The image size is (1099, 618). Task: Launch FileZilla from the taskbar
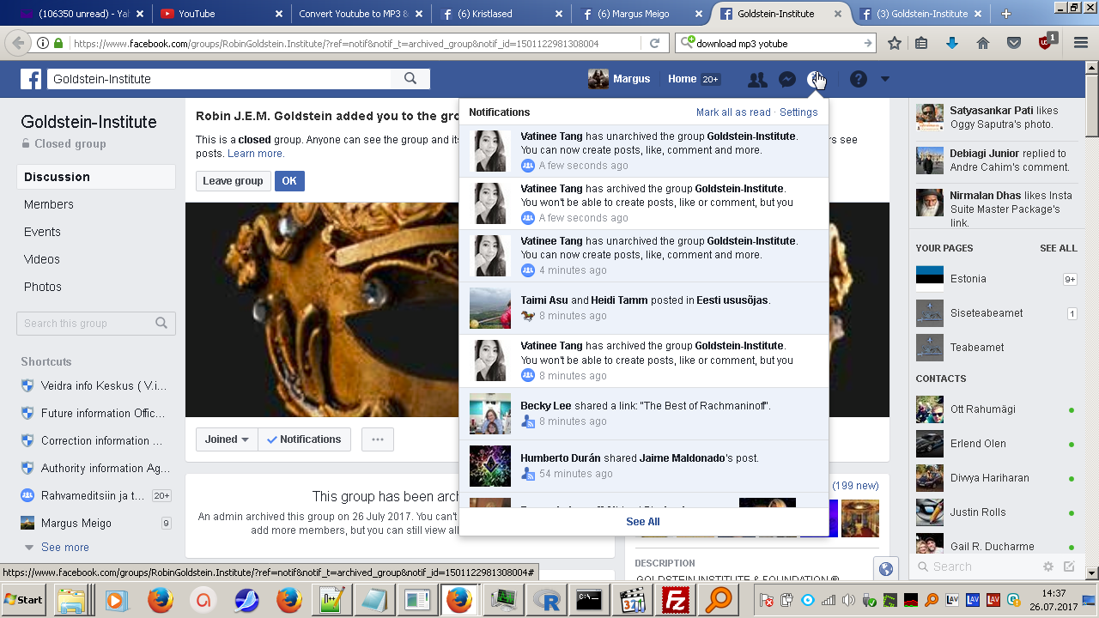(x=677, y=599)
